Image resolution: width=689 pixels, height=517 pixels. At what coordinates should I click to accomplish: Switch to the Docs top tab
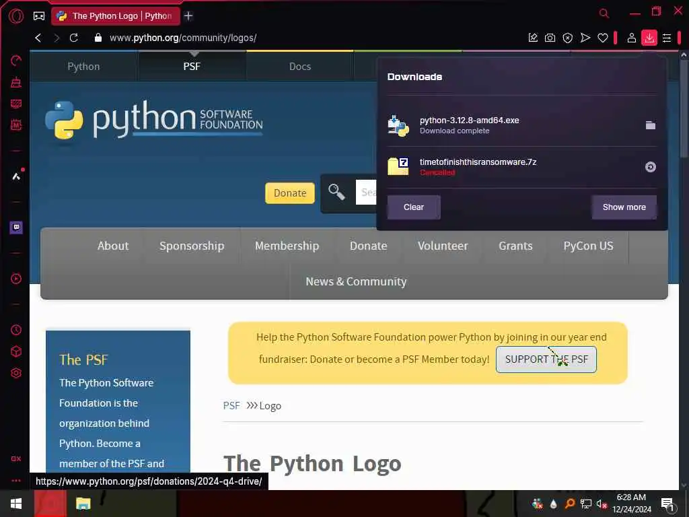coord(300,67)
